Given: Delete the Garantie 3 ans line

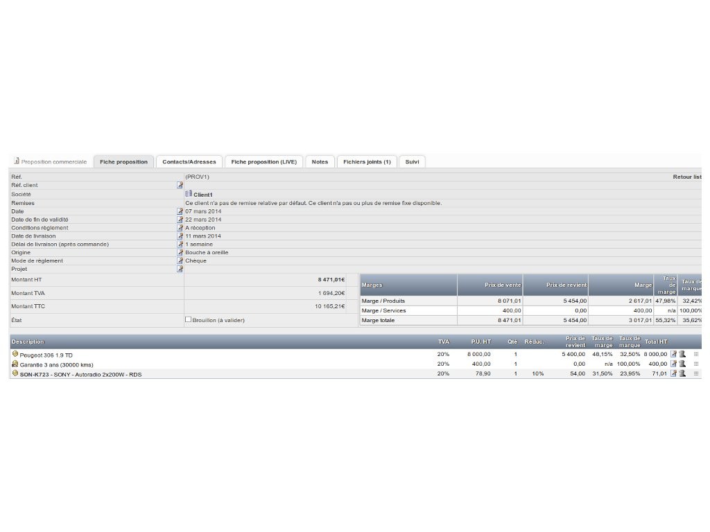Looking at the screenshot, I should 682,364.
